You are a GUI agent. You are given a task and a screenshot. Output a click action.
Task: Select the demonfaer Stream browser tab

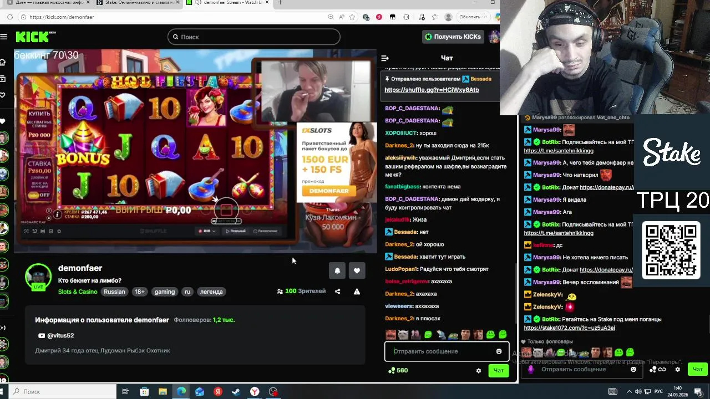pyautogui.click(x=227, y=3)
